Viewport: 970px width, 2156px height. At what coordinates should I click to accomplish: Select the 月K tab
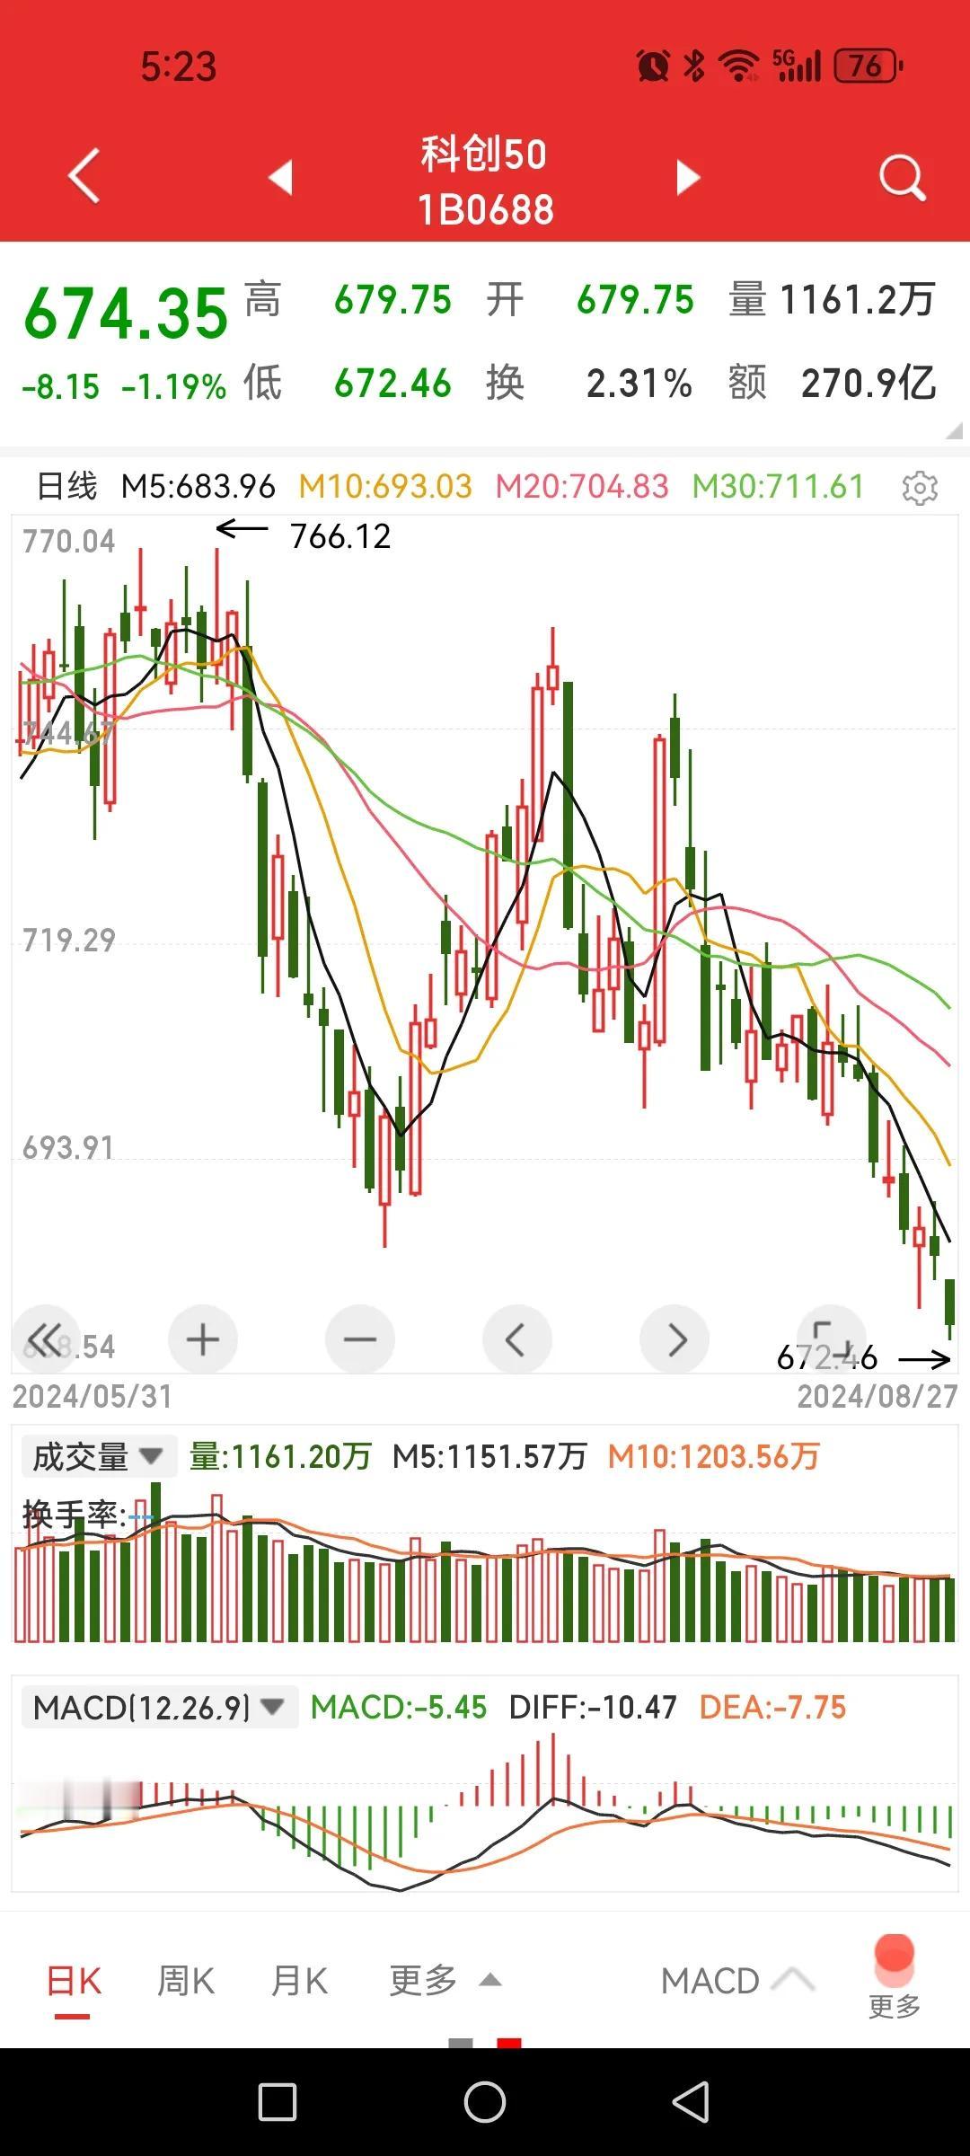click(299, 1980)
